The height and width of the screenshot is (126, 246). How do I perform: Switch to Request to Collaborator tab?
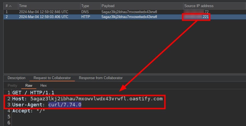pyautogui.click(x=52, y=78)
